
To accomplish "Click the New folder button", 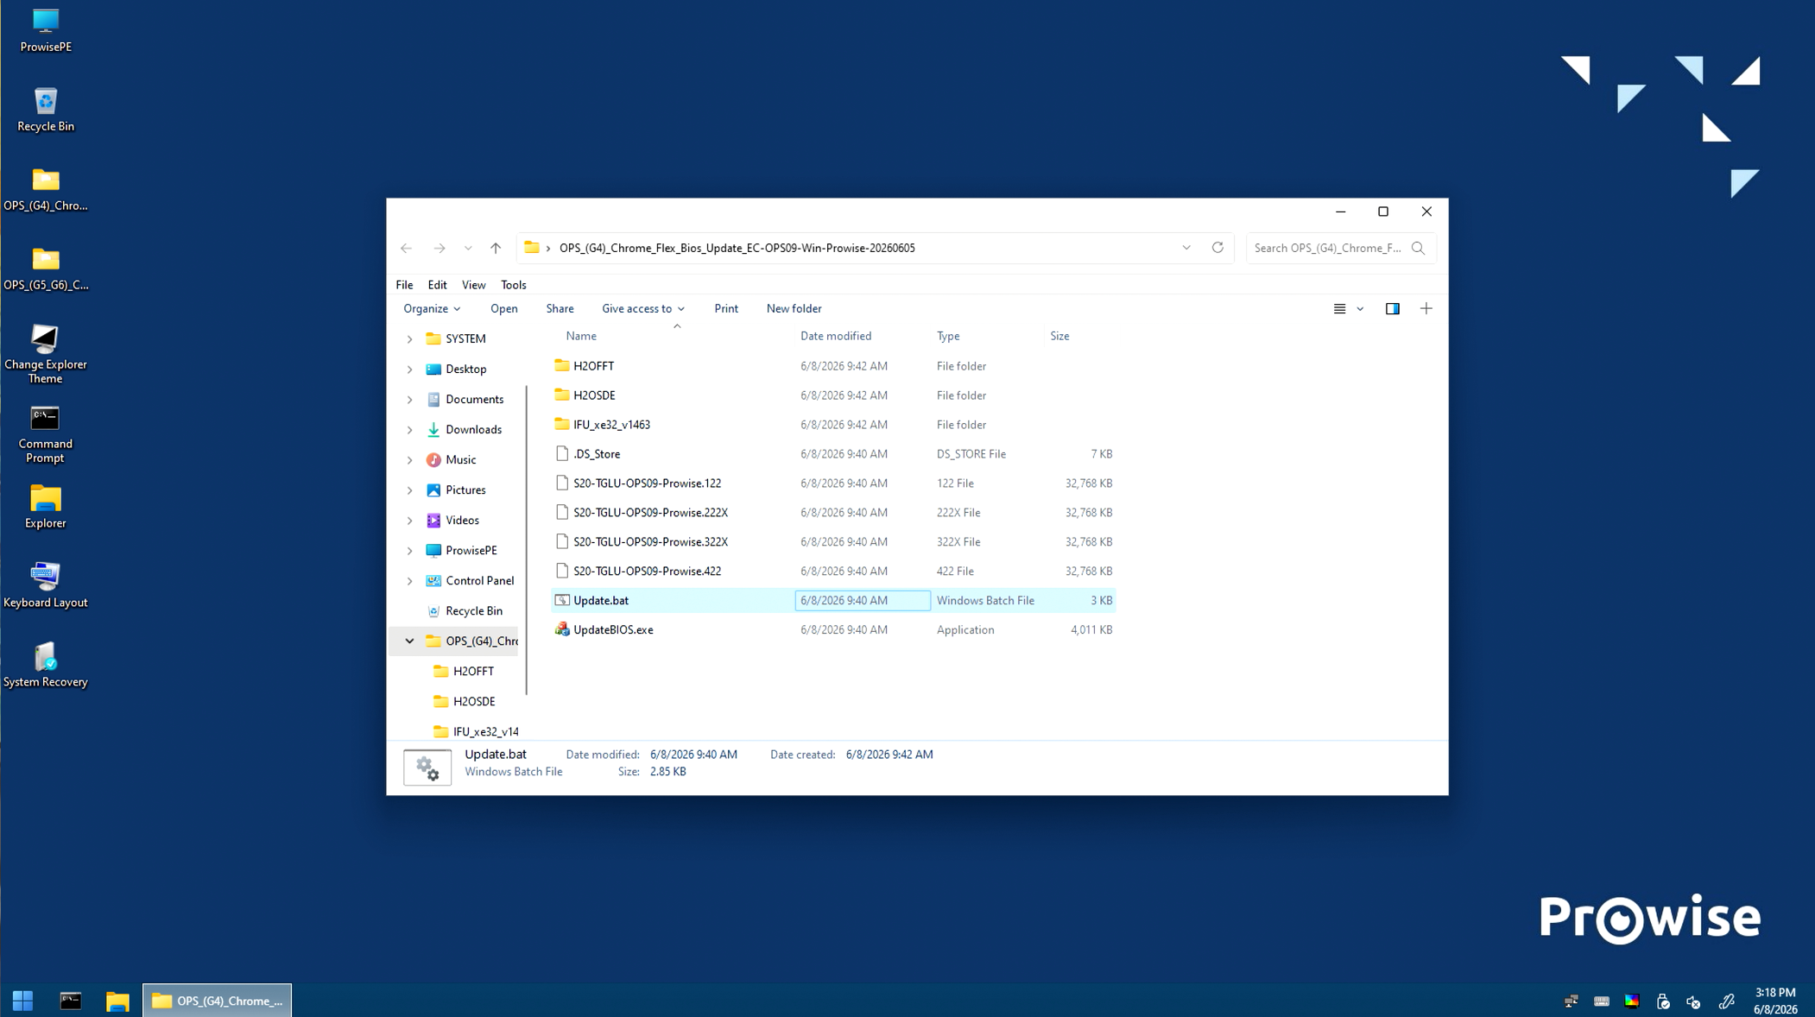I will coord(794,308).
